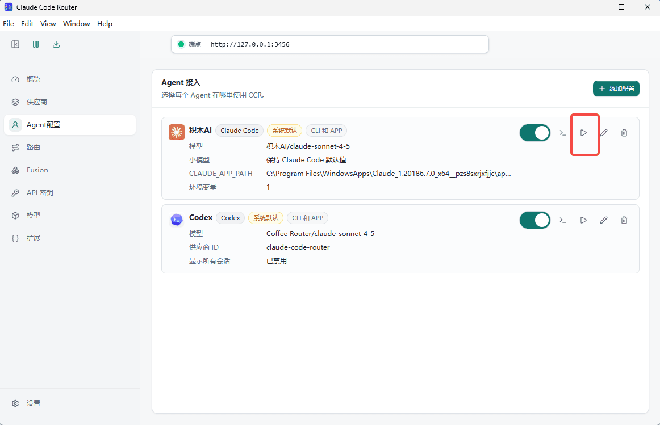Image resolution: width=660 pixels, height=425 pixels.
Task: Disable the Codex agent toggle
Action: point(535,220)
